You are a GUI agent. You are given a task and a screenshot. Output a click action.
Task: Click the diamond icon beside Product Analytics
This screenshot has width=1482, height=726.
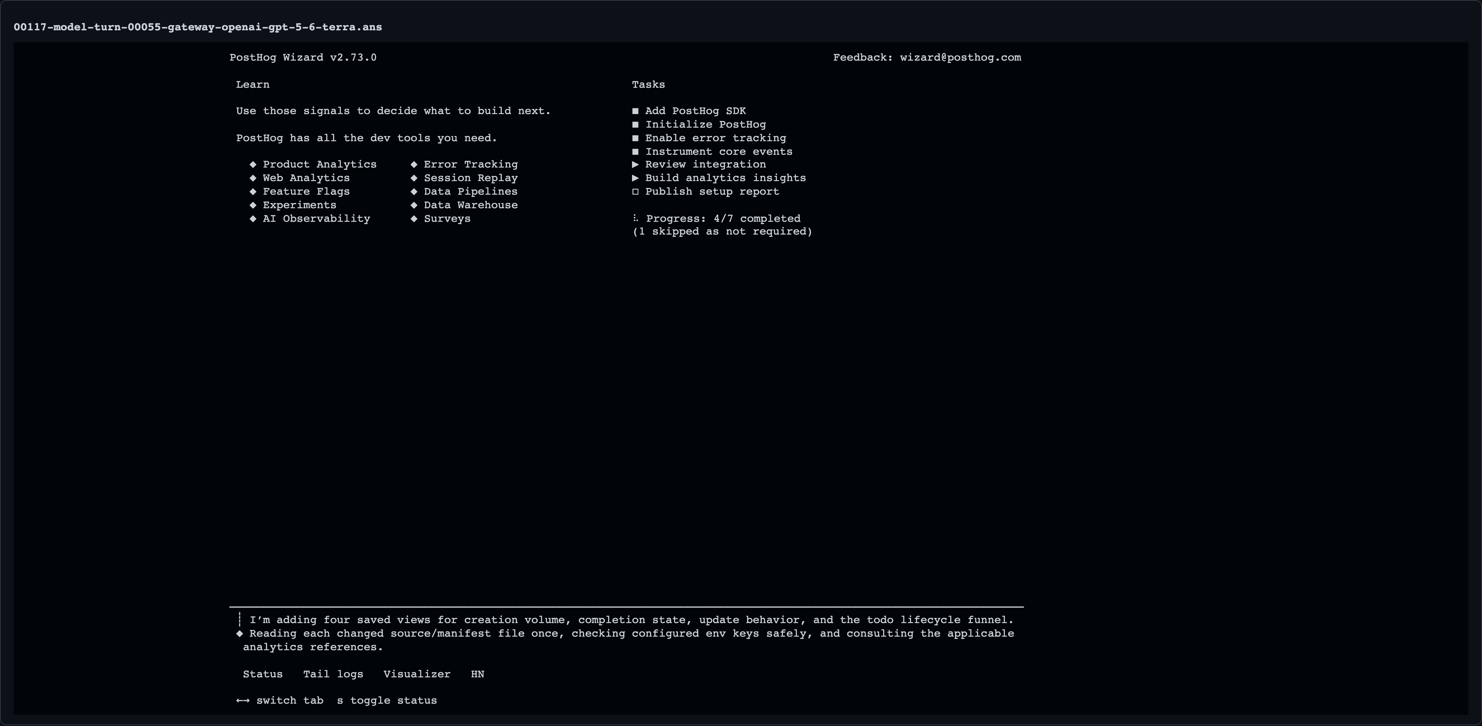(x=253, y=164)
